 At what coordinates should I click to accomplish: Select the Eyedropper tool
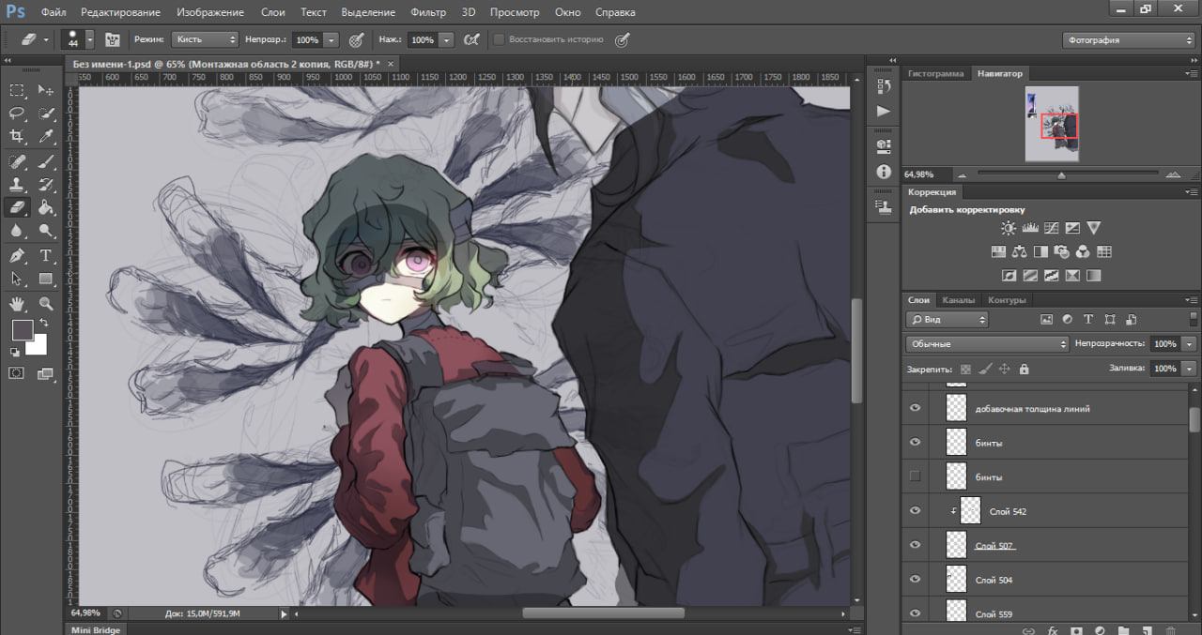[x=45, y=137]
